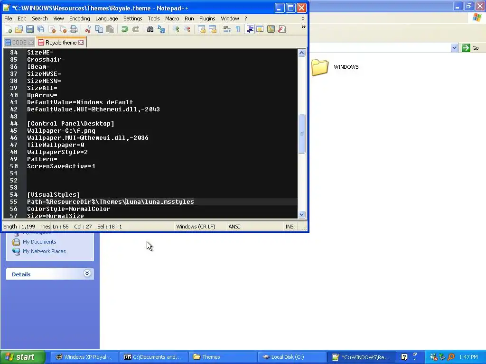Click the Redo toolbar icon
Viewport: 486px width, 364px height.
(x=136, y=29)
